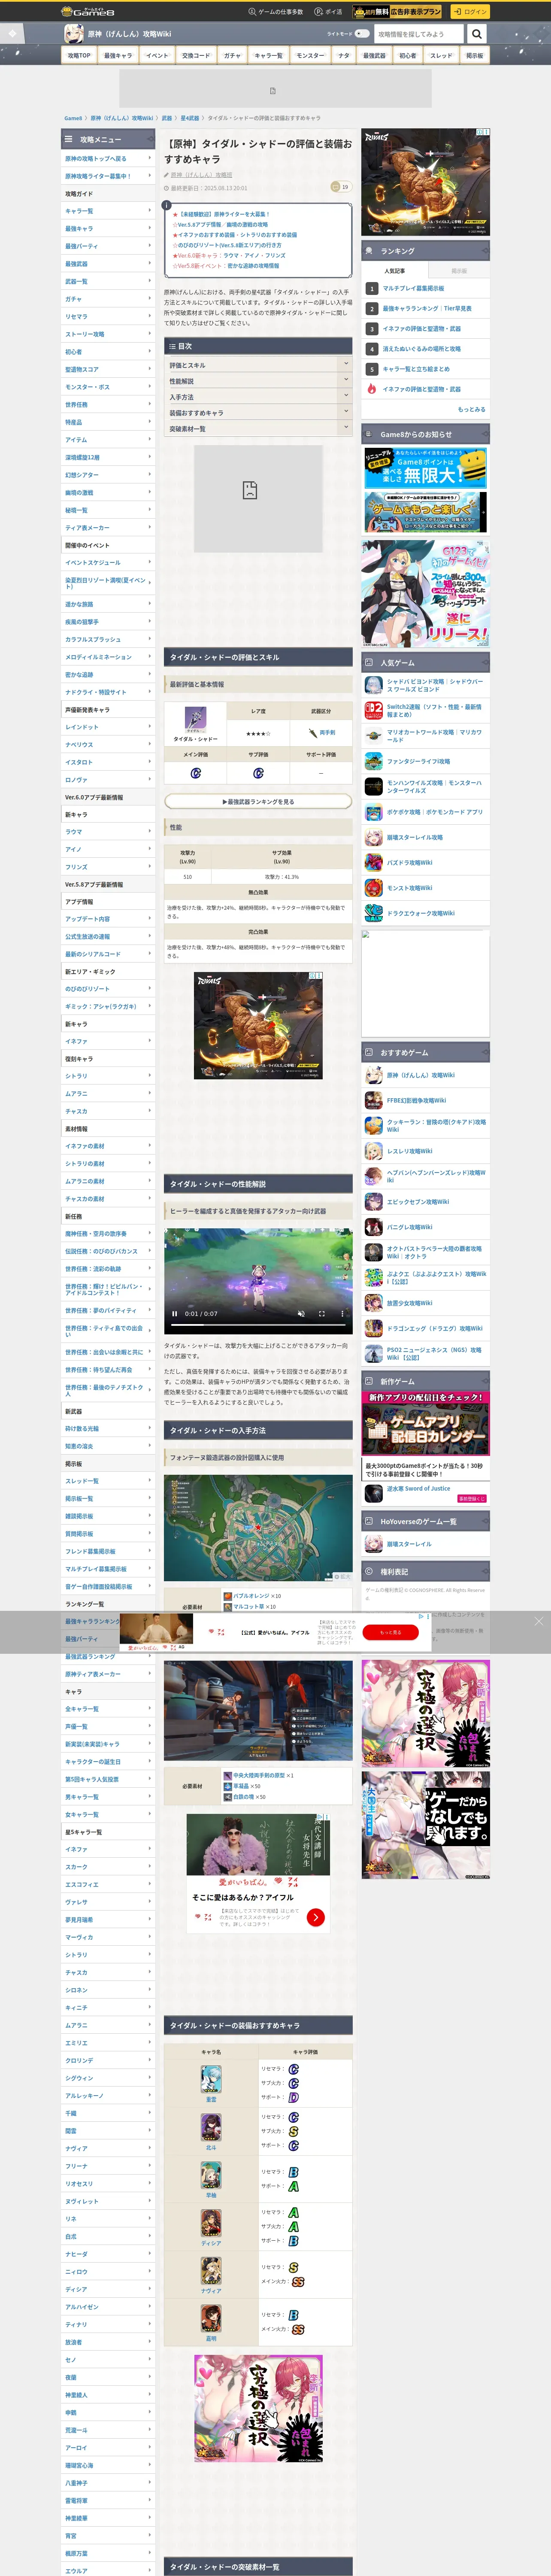
Task: Click the hamburger icon beside 攻略メニュー
Action: 69,139
